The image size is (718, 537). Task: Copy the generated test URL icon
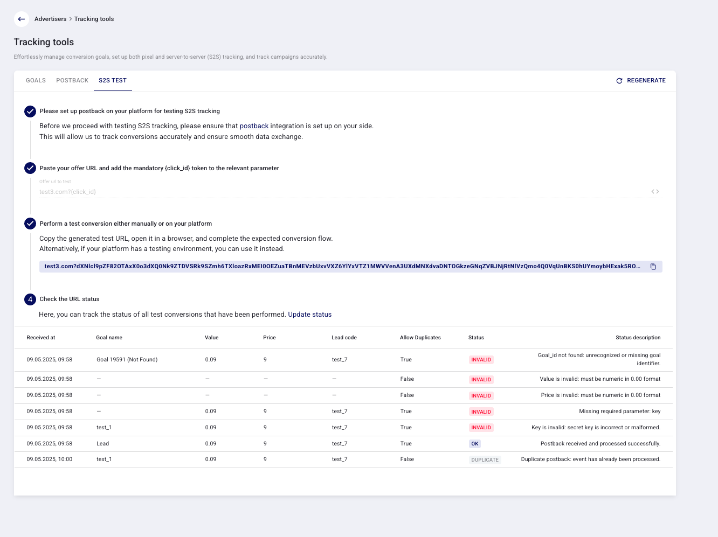tap(653, 267)
